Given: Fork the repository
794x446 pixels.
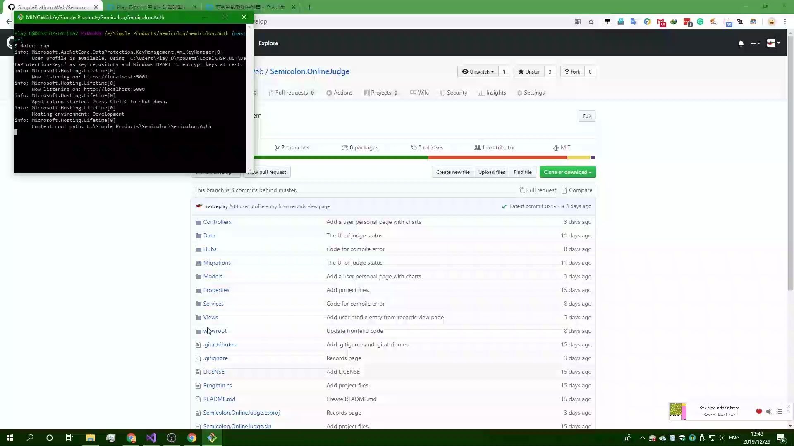Looking at the screenshot, I should coord(572,71).
